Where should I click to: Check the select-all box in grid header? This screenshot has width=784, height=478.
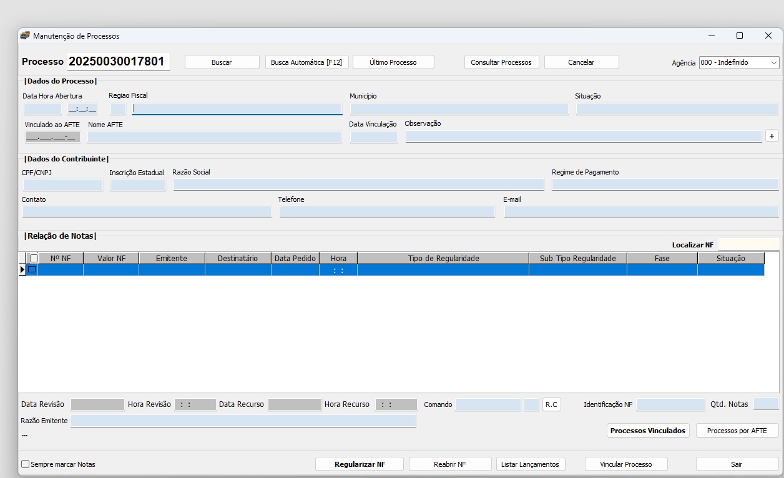pos(34,258)
